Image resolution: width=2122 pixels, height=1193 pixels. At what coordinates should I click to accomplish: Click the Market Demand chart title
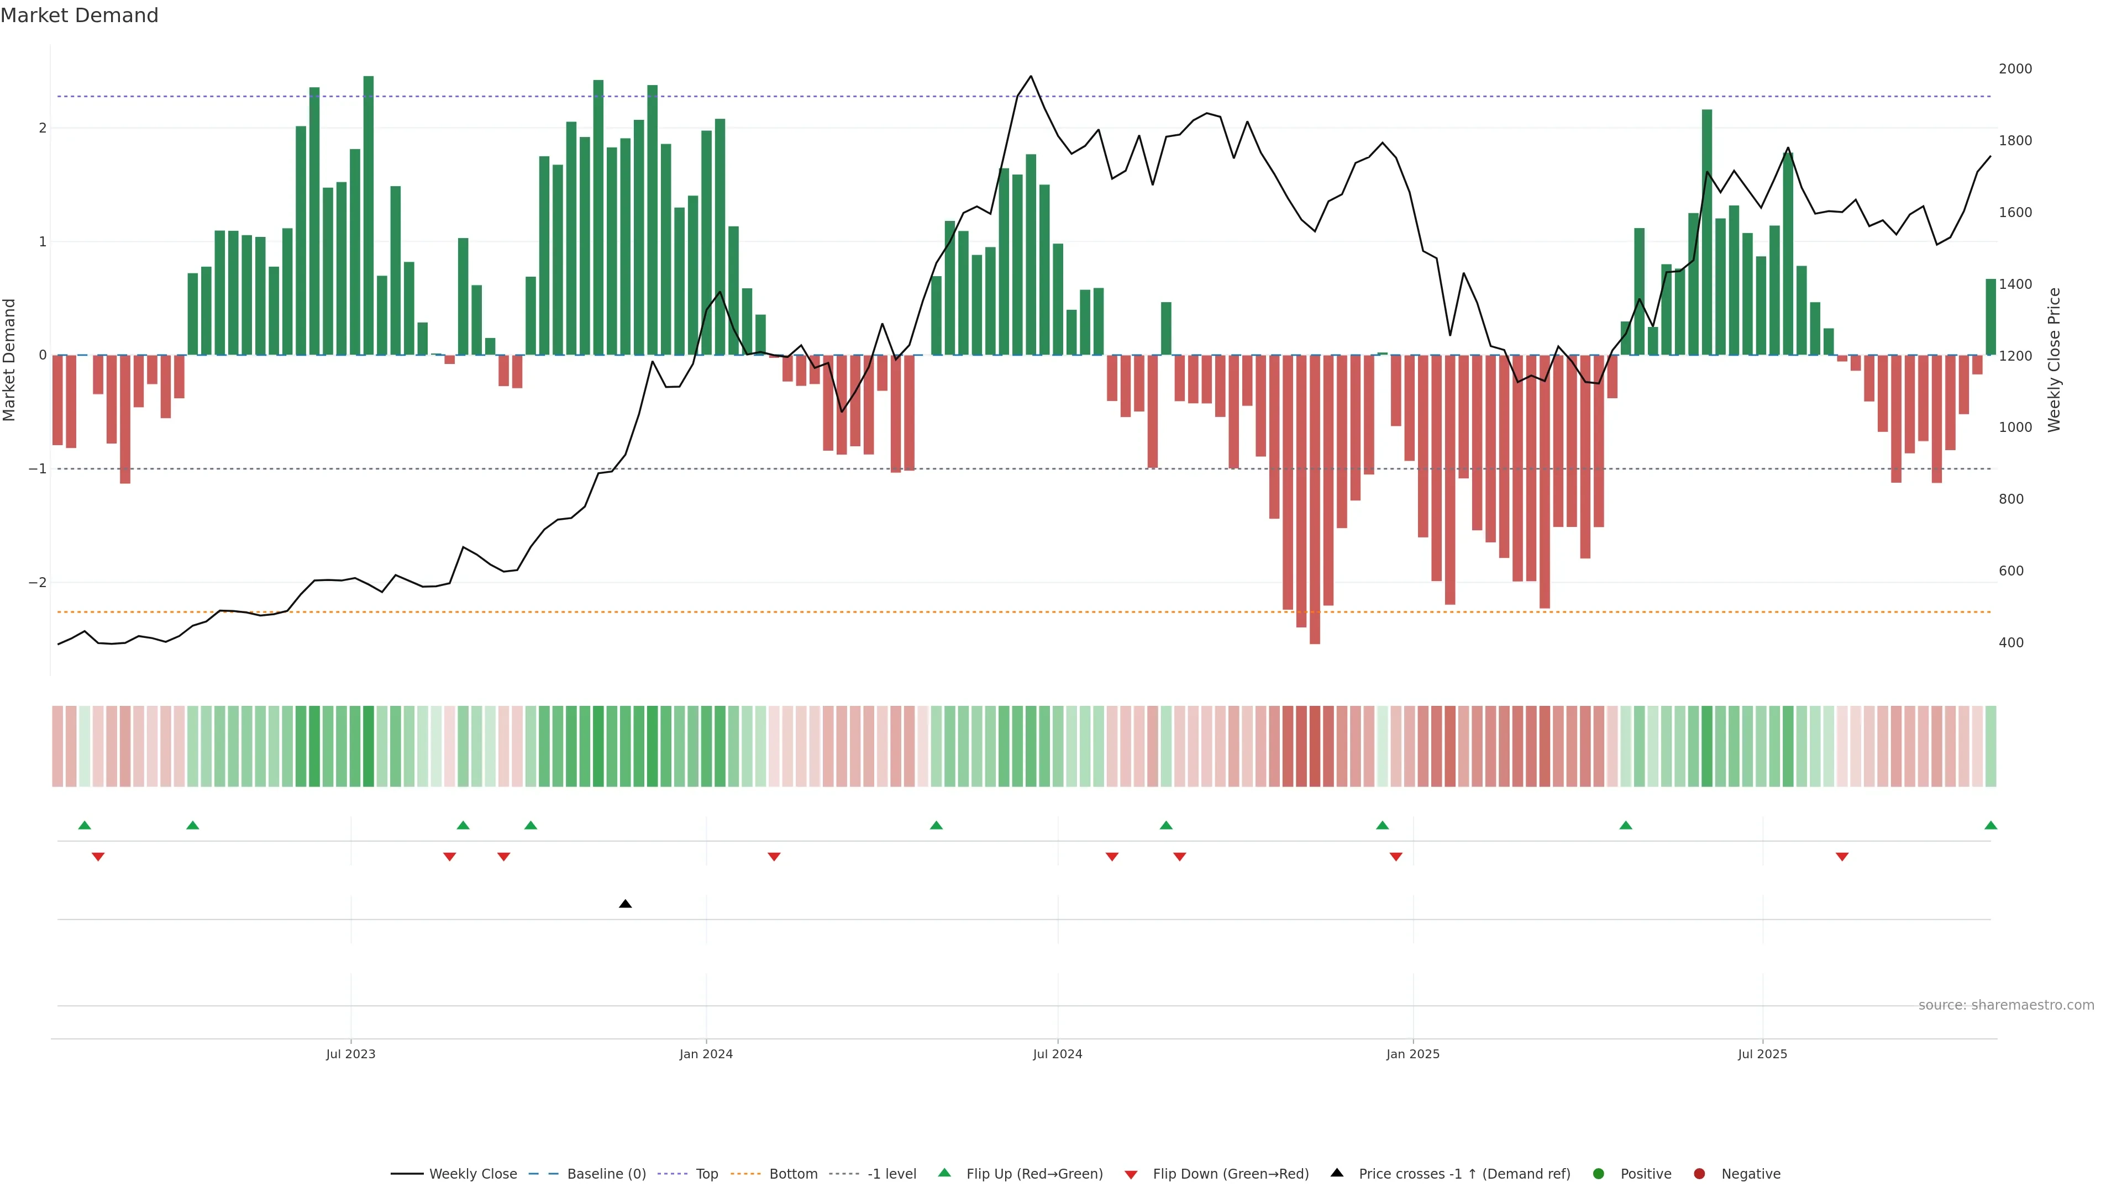pyautogui.click(x=79, y=15)
